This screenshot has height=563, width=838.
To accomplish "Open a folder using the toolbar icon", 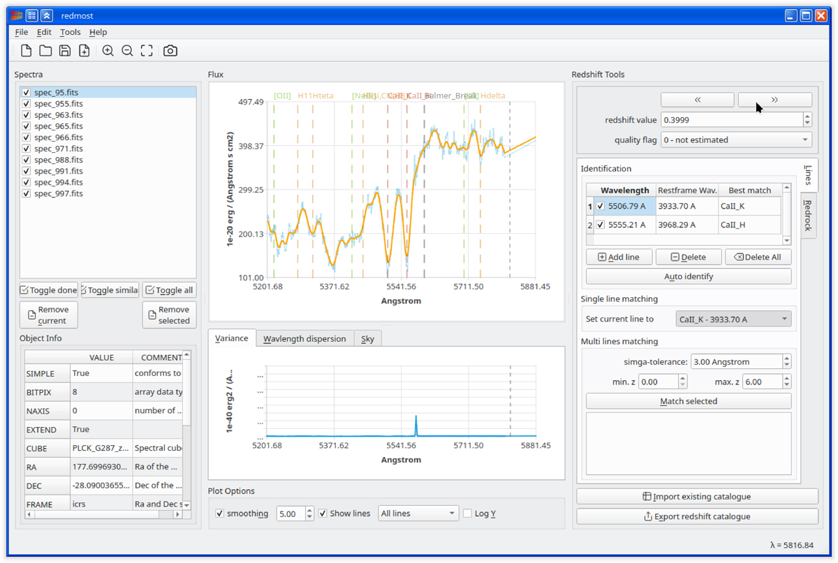I will pyautogui.click(x=45, y=51).
